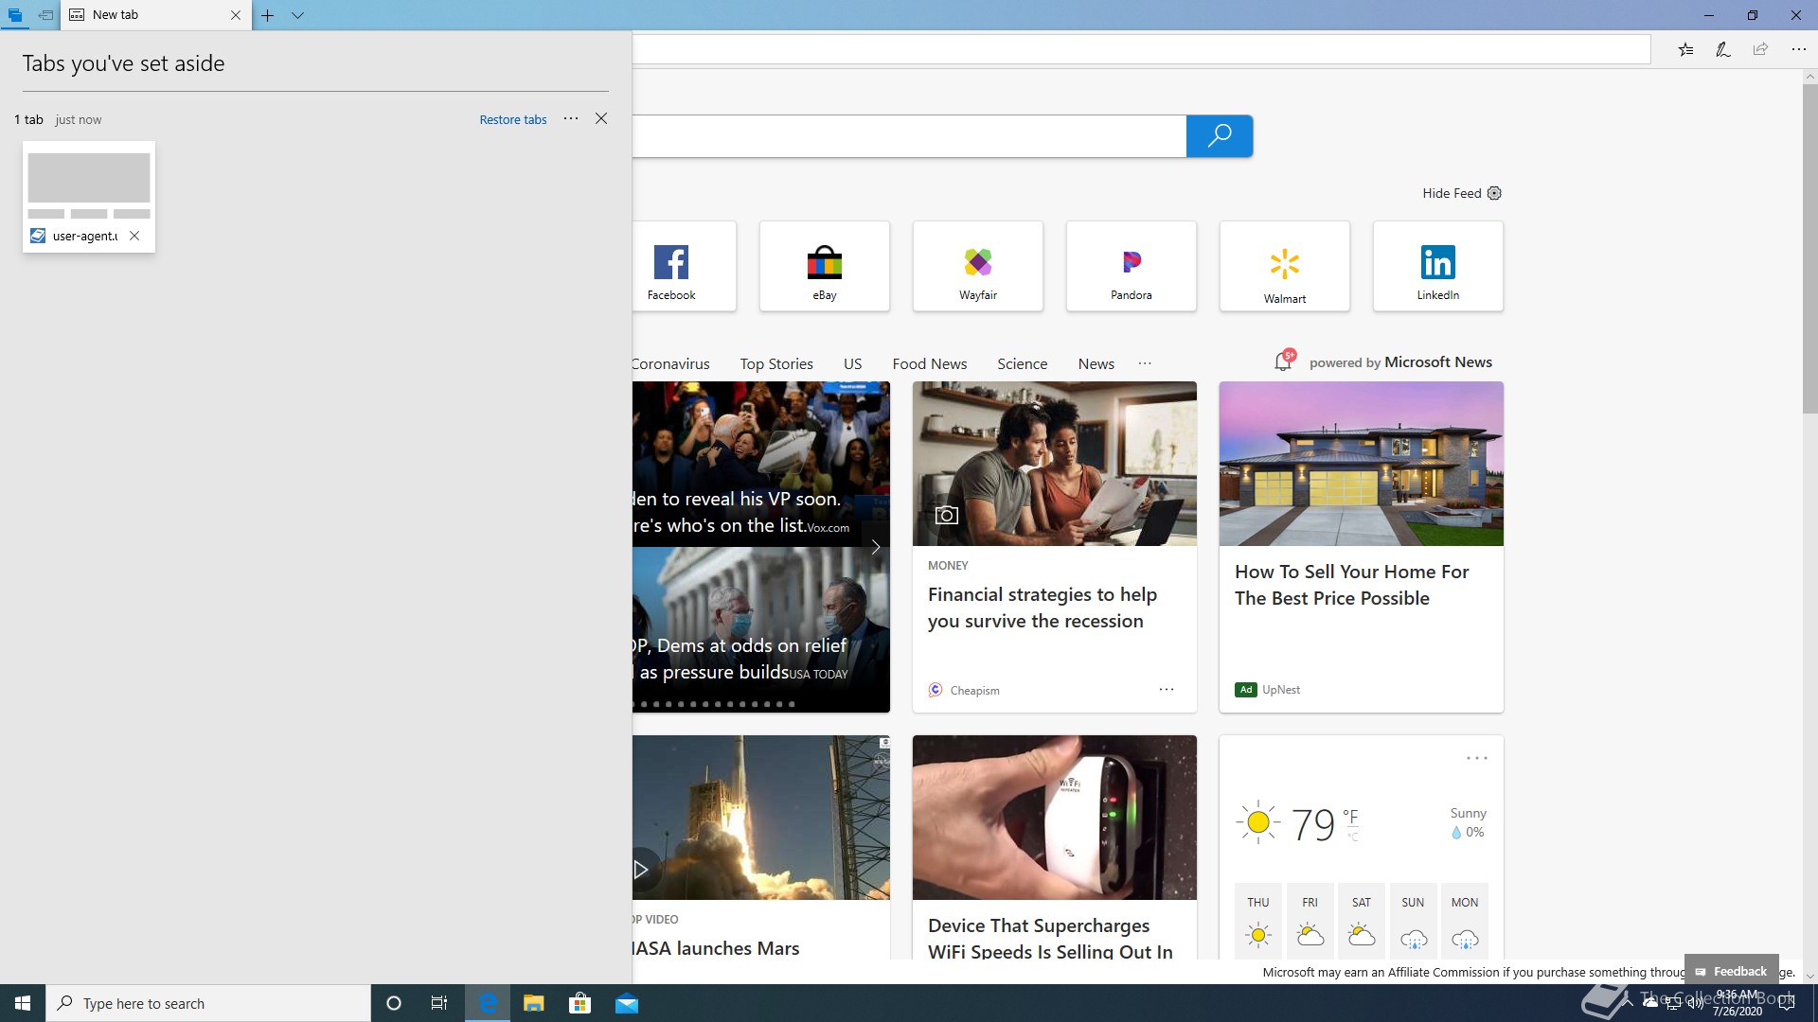Viewport: 1818px width, 1022px height.
Task: Open the Mail app from the taskbar
Action: (627, 1003)
